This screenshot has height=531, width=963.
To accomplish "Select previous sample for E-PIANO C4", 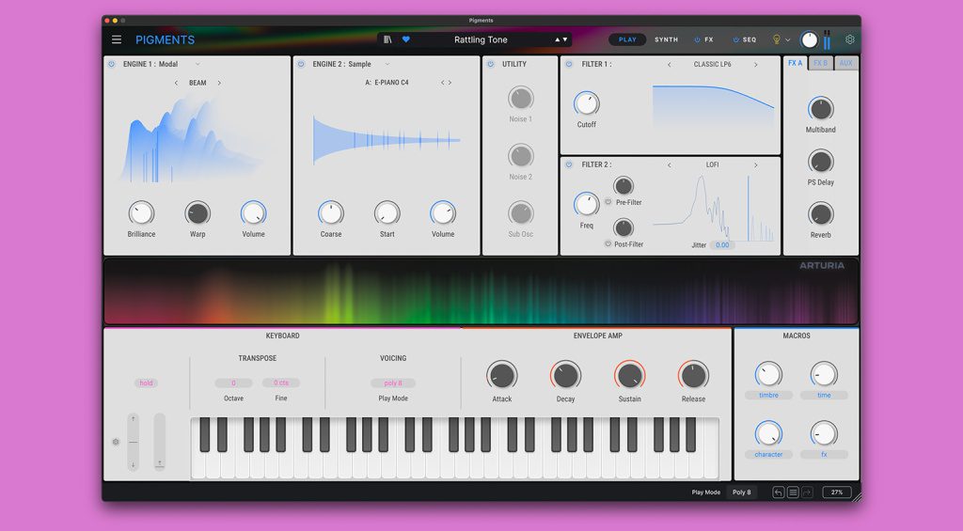I will click(x=442, y=83).
